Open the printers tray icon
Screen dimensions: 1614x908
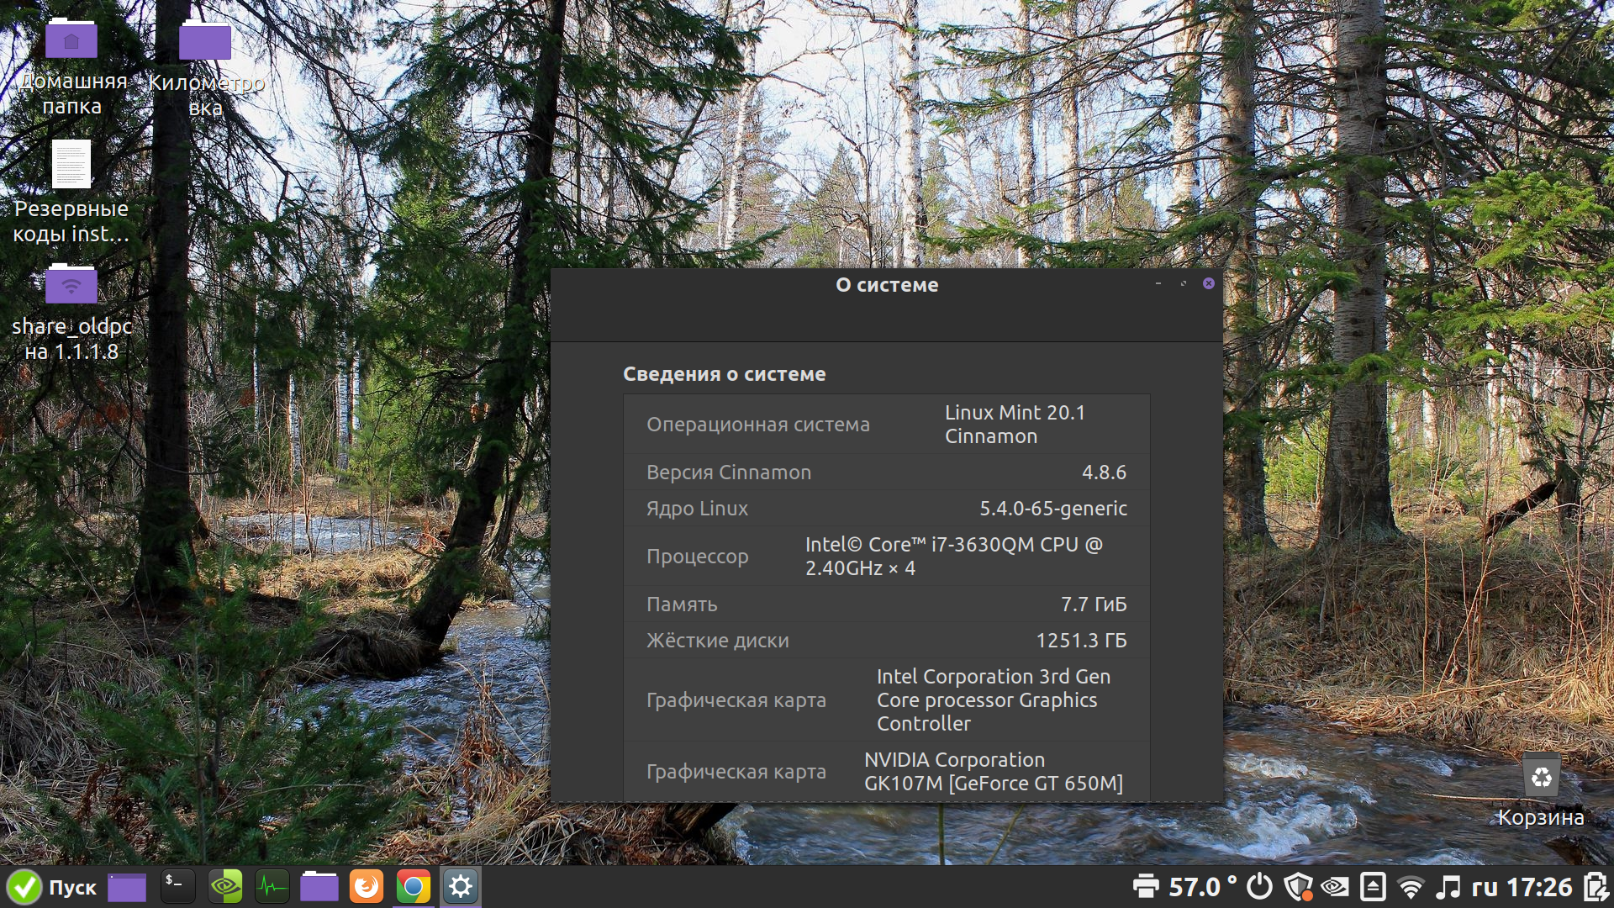pos(1145,887)
